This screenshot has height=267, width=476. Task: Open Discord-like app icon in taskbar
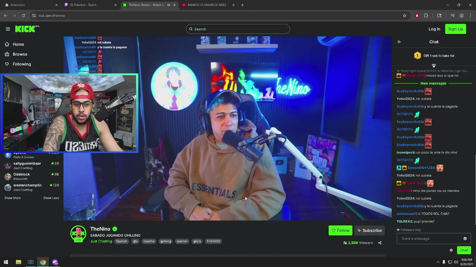(55, 262)
